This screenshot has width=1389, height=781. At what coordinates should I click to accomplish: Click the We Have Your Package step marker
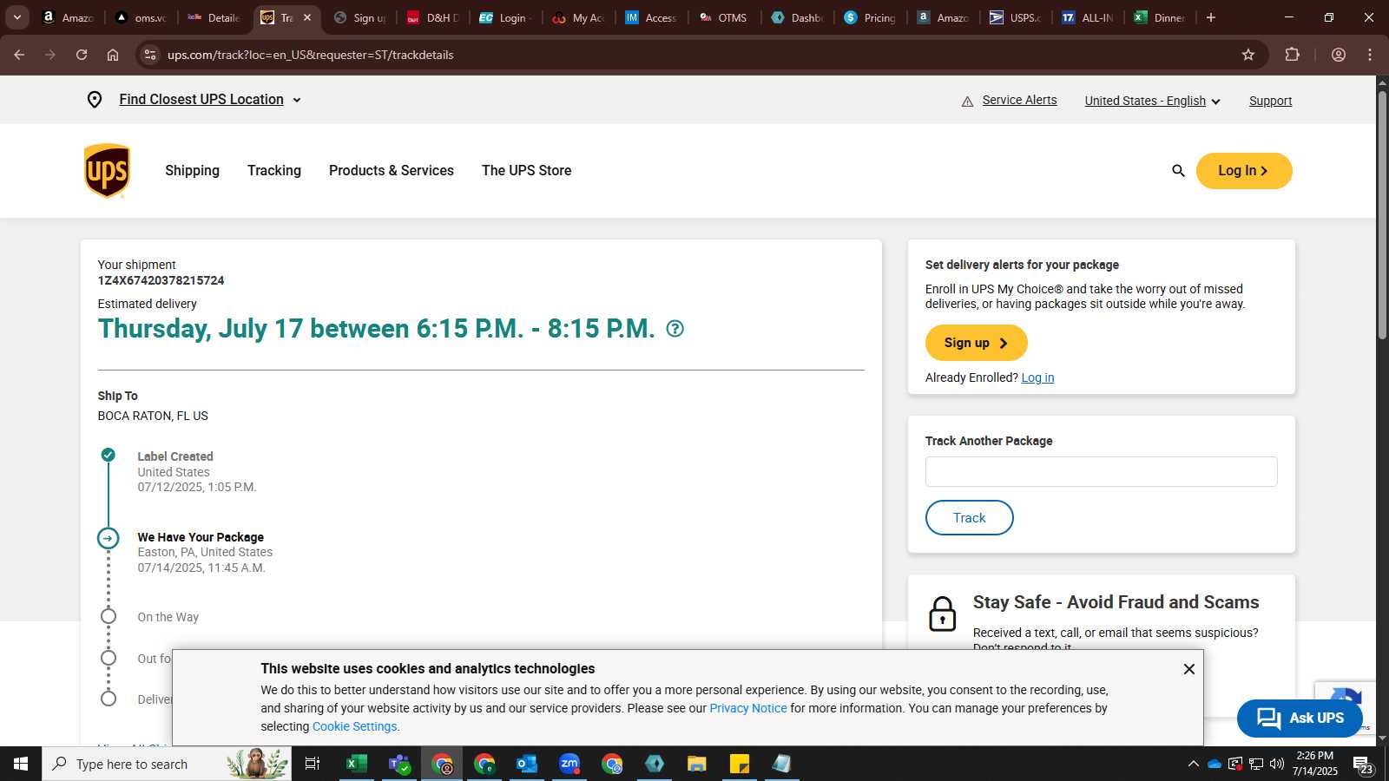tap(108, 538)
